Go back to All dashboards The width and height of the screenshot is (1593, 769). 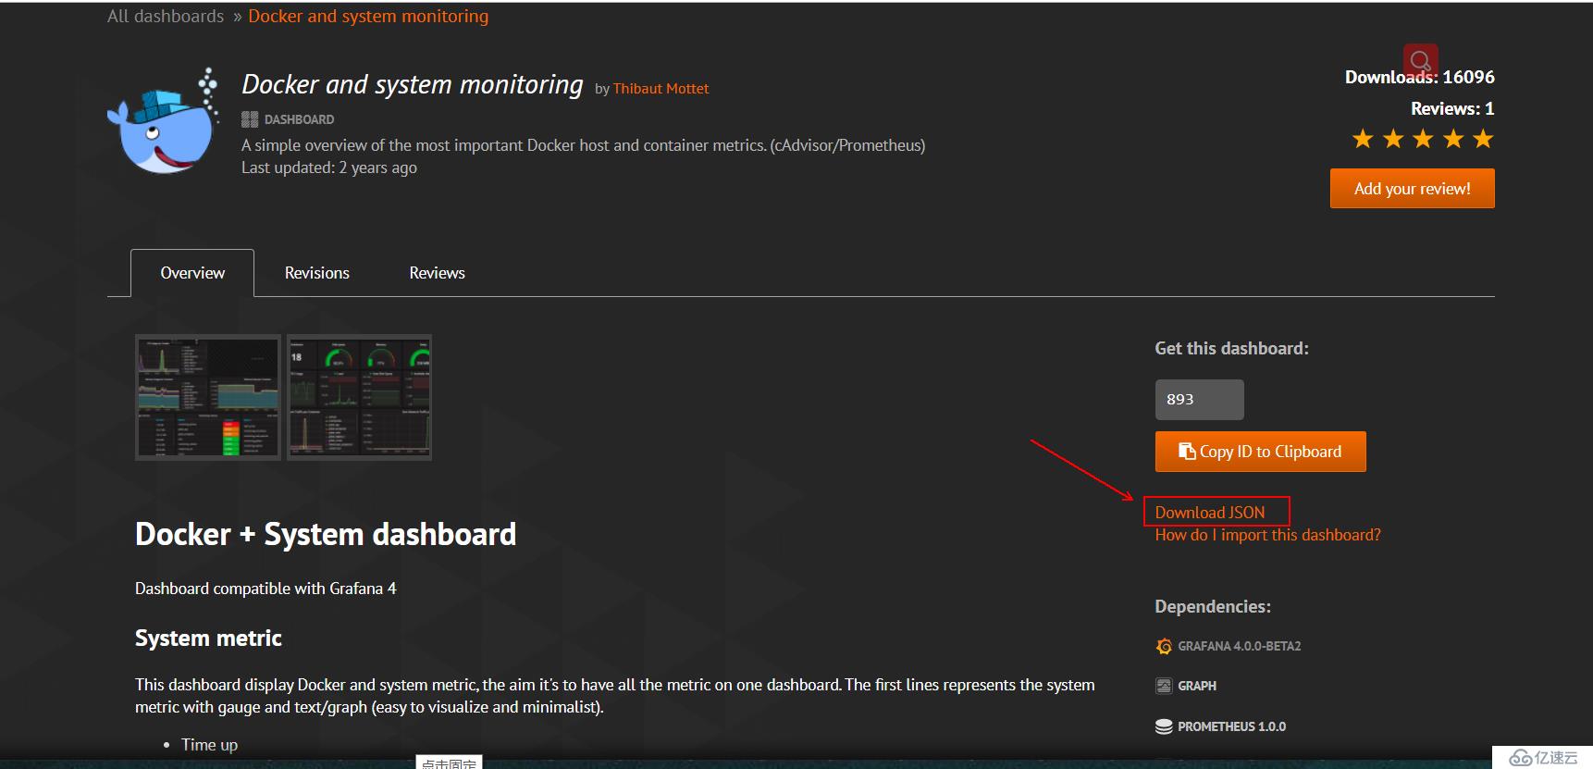[166, 16]
